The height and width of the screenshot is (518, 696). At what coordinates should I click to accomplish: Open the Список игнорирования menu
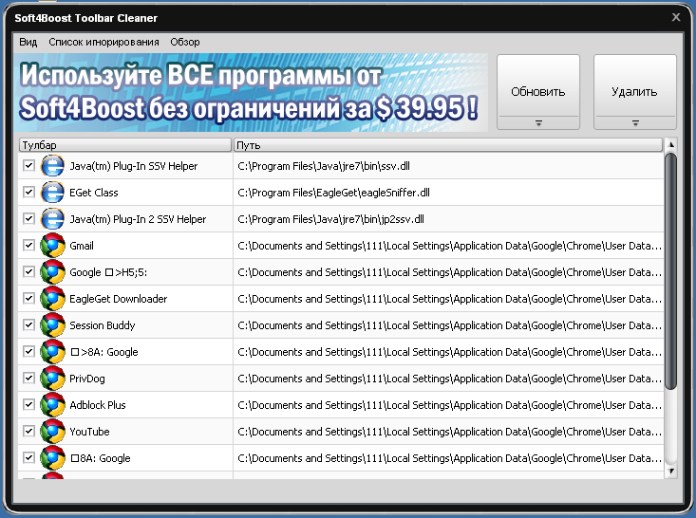tap(103, 42)
